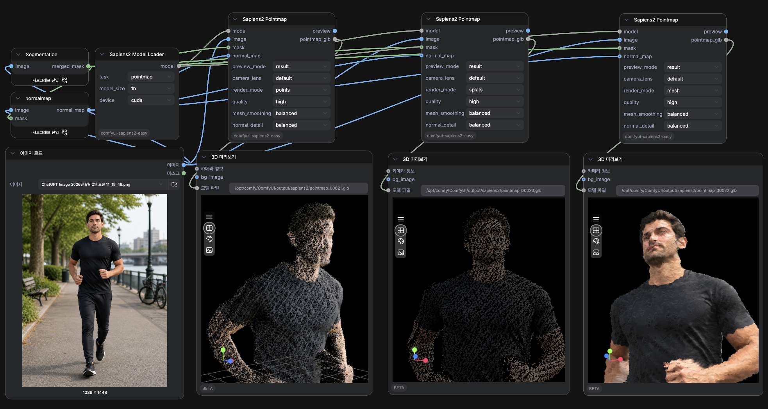Click preview output port on first Pointmap

335,31
